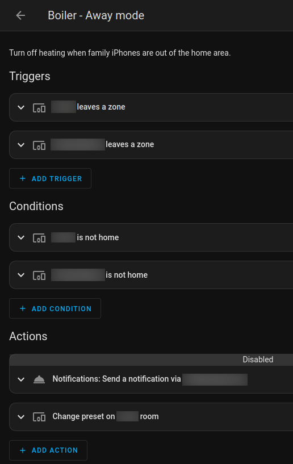Click the Boiler - Away mode title
Image resolution: width=293 pixels, height=464 pixels.
[96, 15]
